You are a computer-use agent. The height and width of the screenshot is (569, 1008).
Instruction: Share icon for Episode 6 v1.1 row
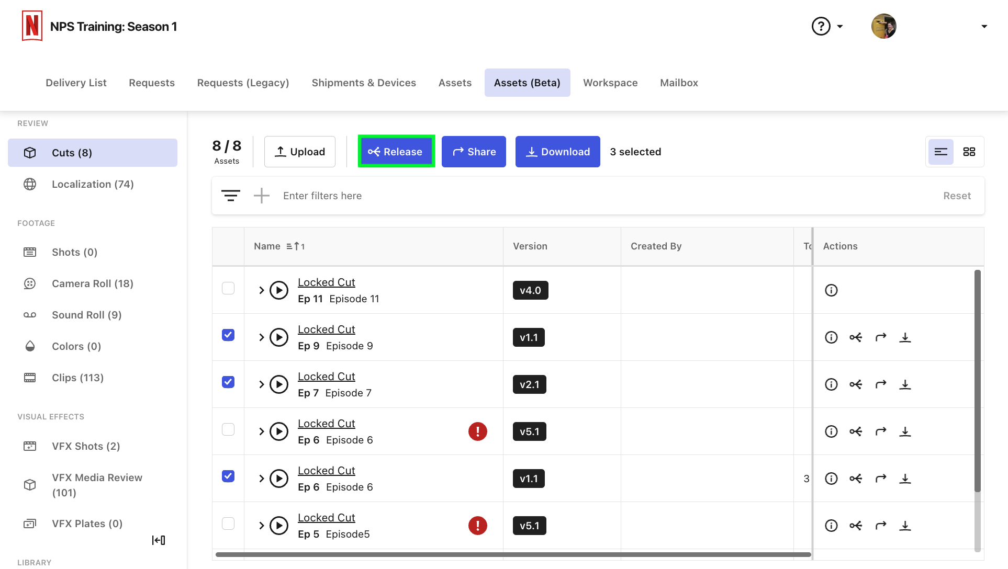click(881, 479)
